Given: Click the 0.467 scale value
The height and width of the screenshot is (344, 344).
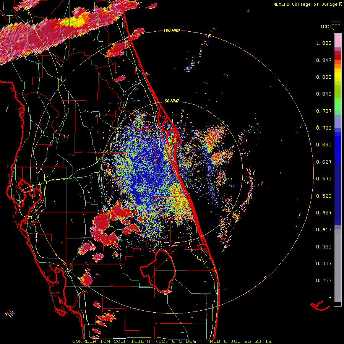Looking at the screenshot, I should [x=324, y=213].
